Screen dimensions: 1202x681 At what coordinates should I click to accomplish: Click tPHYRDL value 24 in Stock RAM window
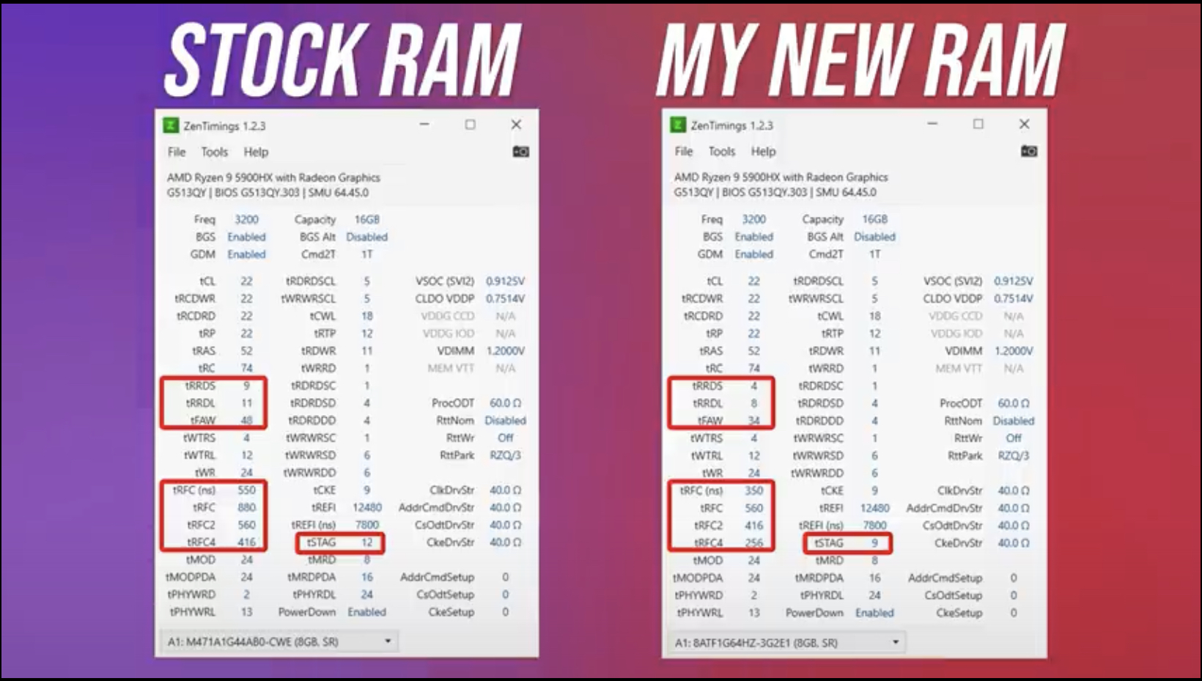[x=366, y=595]
